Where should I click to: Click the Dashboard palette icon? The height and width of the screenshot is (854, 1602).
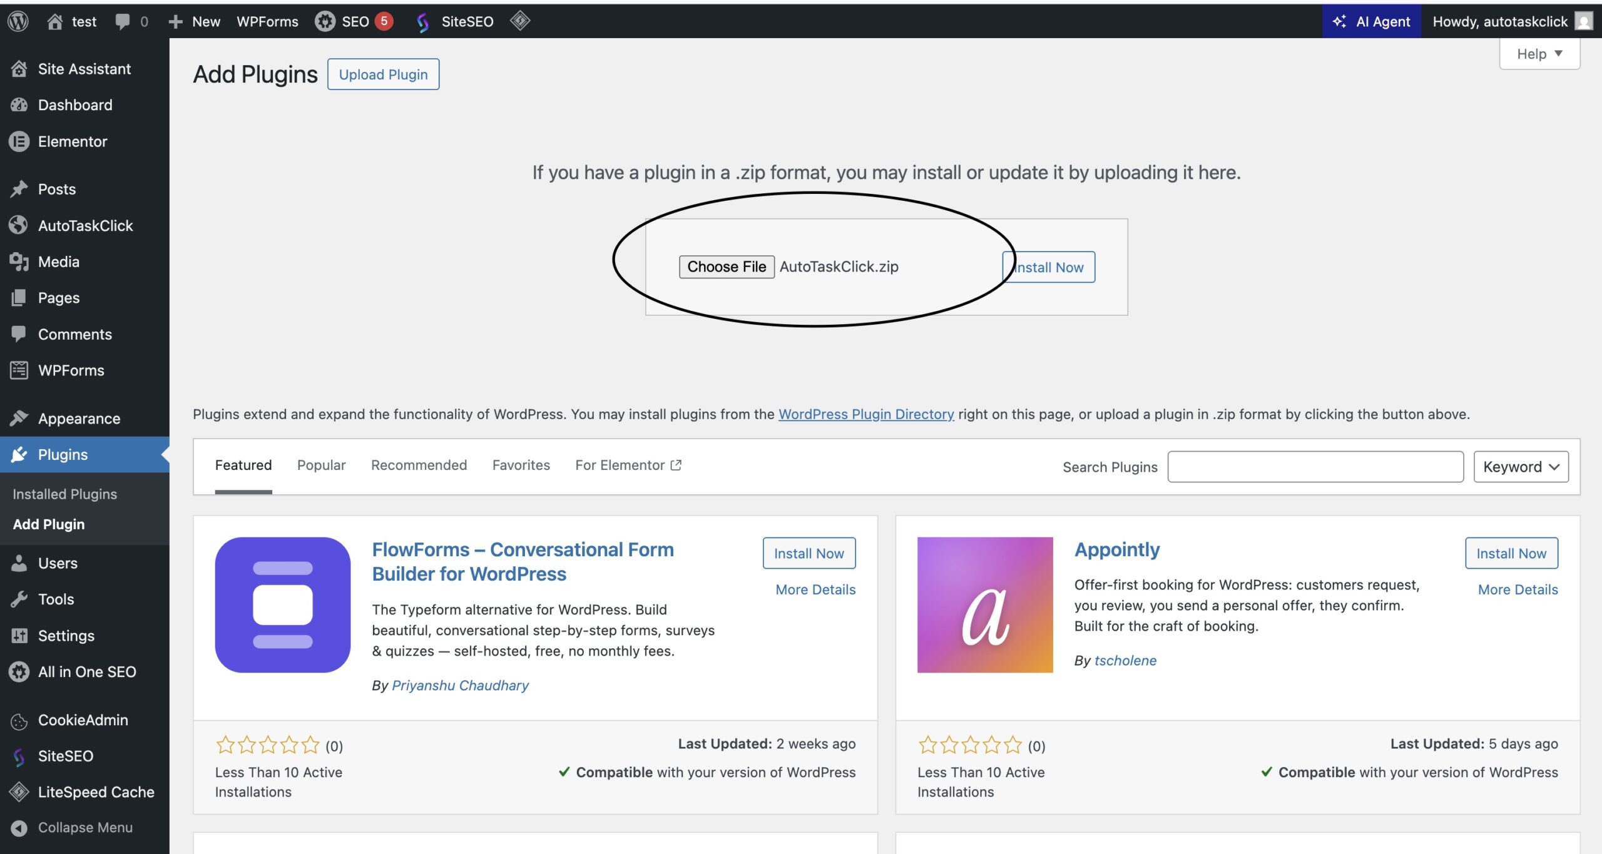[19, 104]
